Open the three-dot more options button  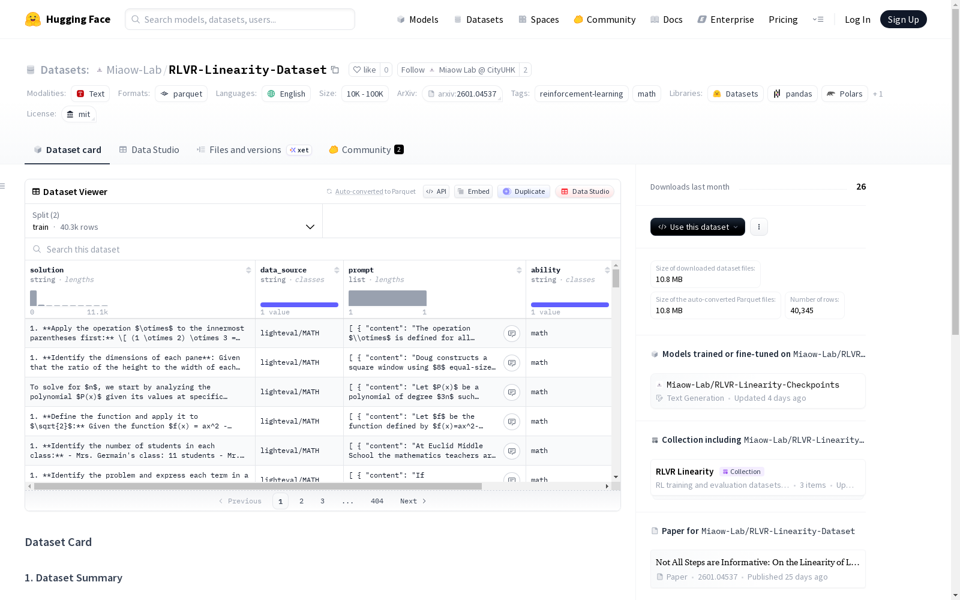pos(759,227)
